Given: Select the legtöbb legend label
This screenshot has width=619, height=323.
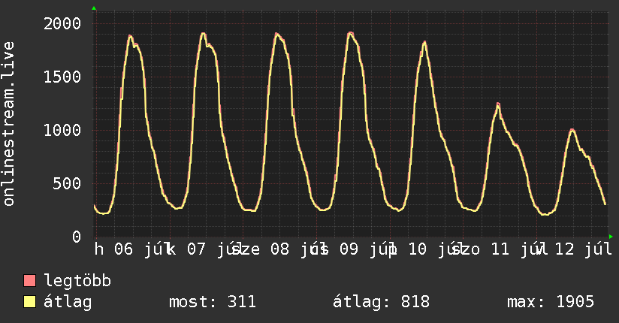Looking at the screenshot, I should click(x=77, y=281).
